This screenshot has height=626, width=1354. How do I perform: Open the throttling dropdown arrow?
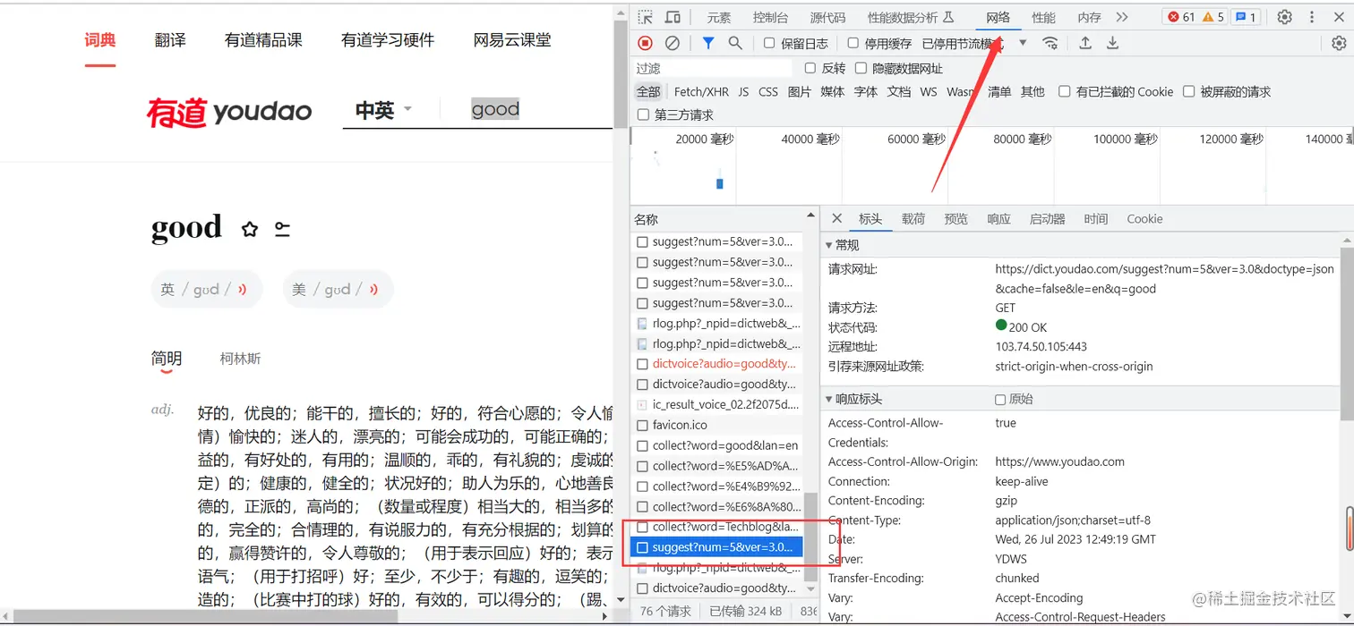click(1023, 43)
